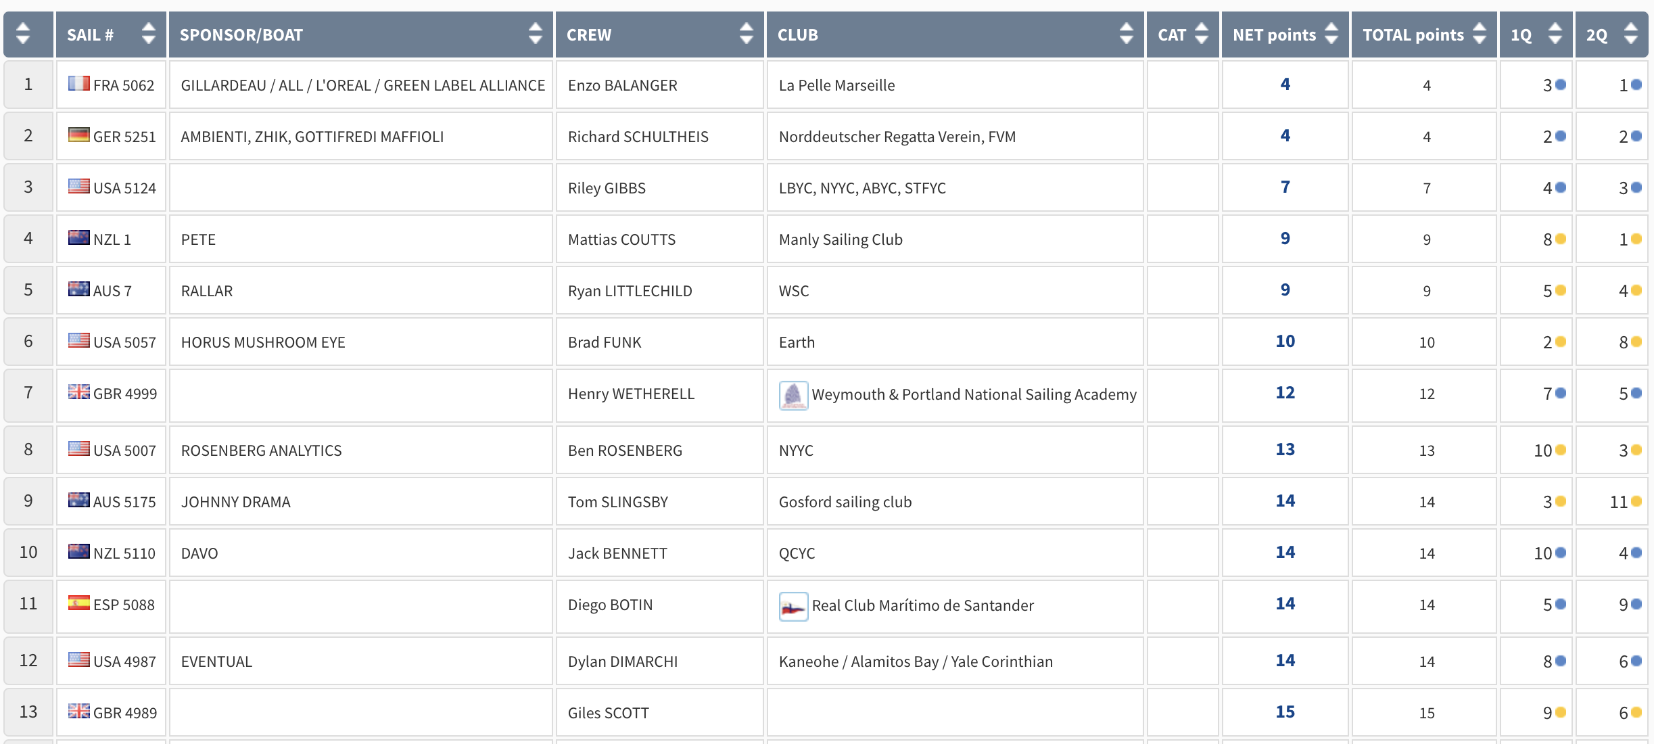1654x744 pixels.
Task: Click blue fleet dot in Jack BENNETT's 1Q
Action: pos(1561,553)
